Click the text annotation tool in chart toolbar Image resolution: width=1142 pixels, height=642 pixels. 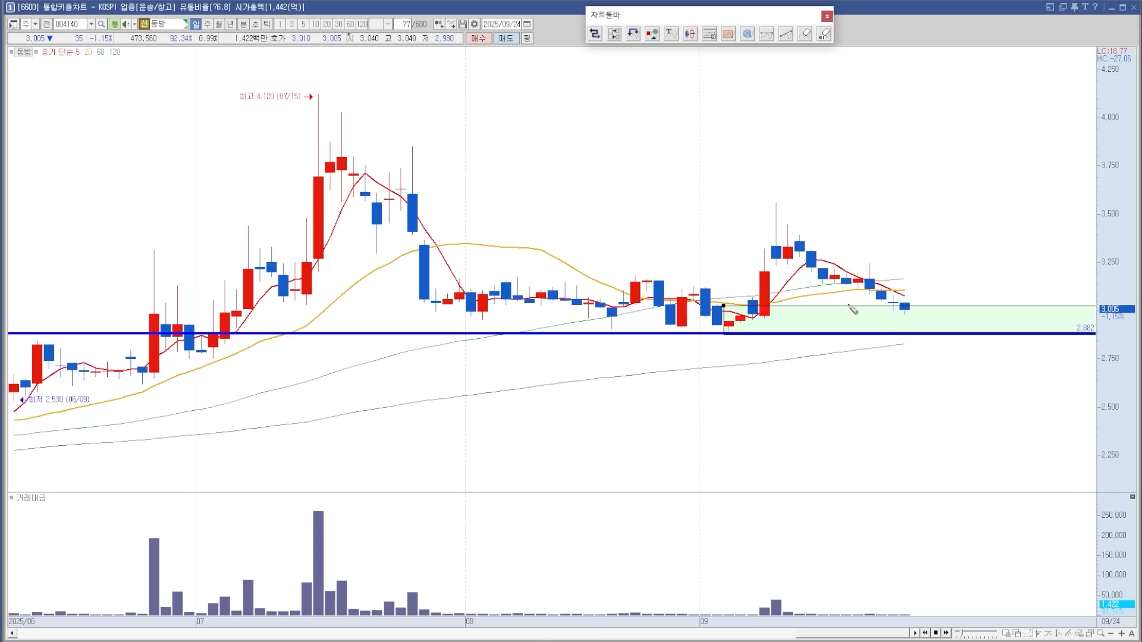point(671,34)
